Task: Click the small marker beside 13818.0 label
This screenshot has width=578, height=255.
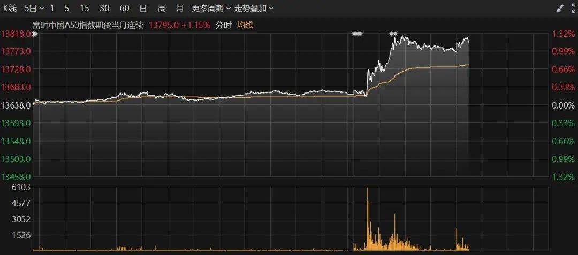Action: click(35, 34)
